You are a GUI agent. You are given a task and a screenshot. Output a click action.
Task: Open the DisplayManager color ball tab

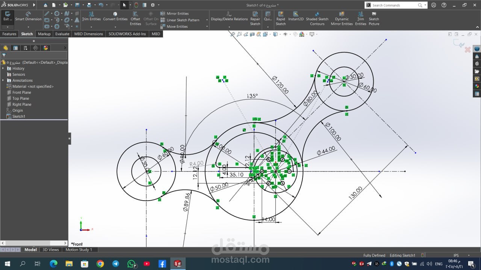point(46,48)
